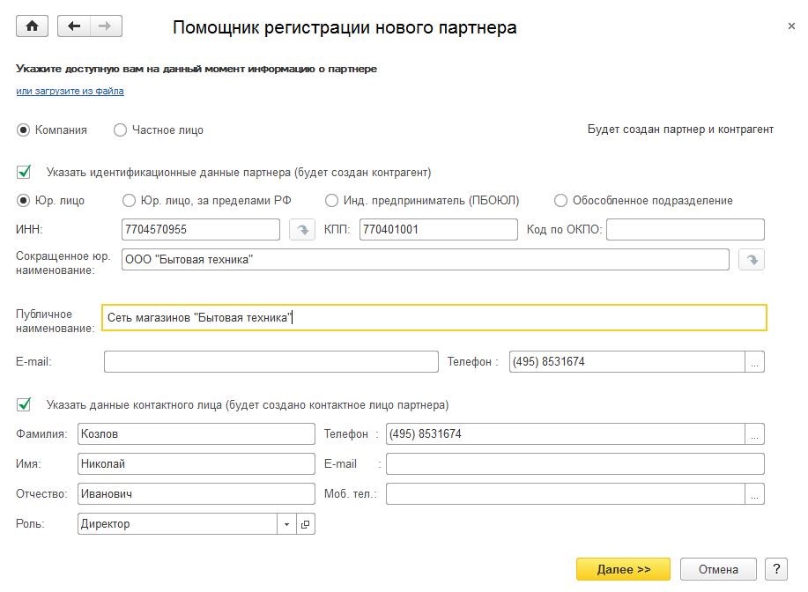This screenshot has height=592, width=808.
Task: Click the Далее >> button
Action: 623,569
